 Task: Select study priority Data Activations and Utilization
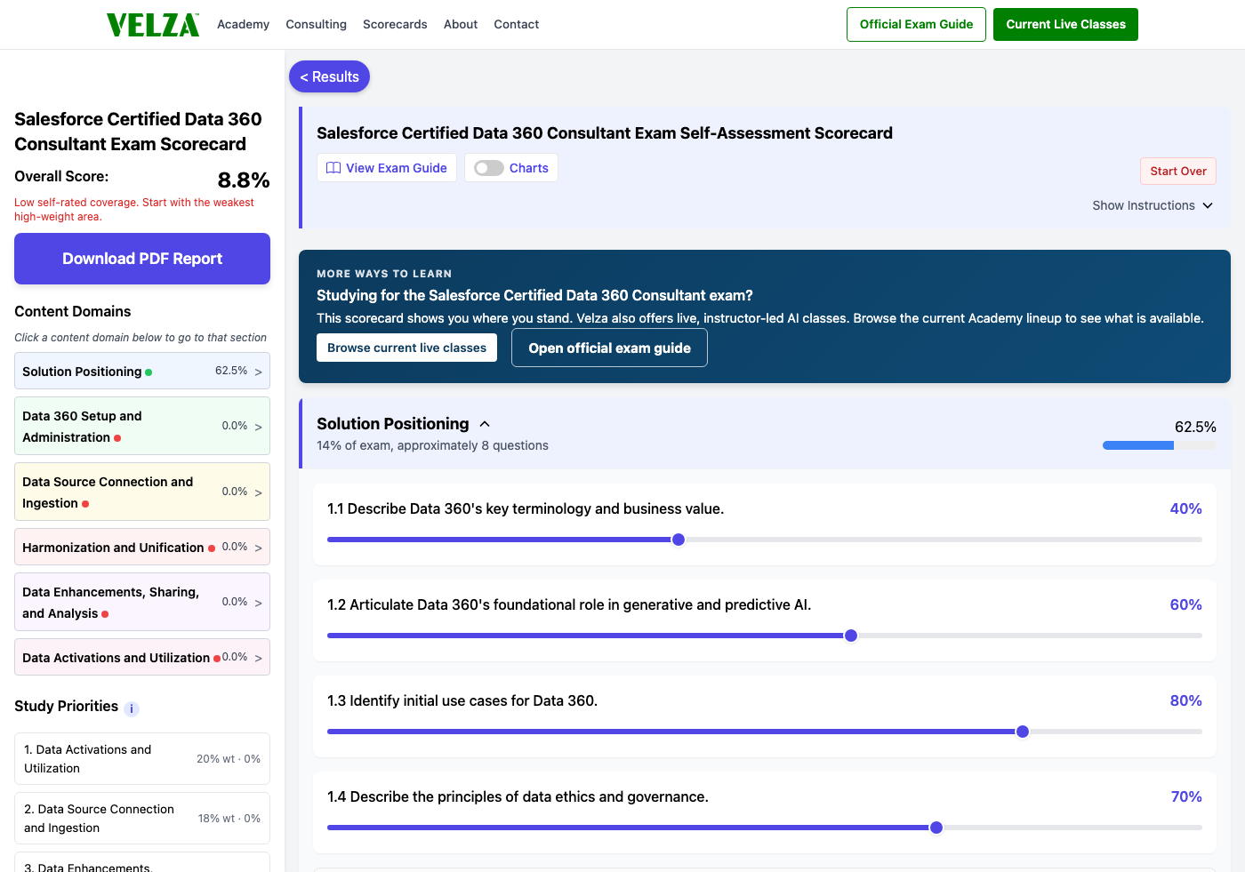click(x=142, y=759)
